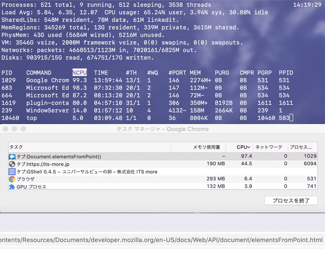The image size is (325, 269).
Task: Click the GShell tab favicon
Action: click(x=12, y=171)
